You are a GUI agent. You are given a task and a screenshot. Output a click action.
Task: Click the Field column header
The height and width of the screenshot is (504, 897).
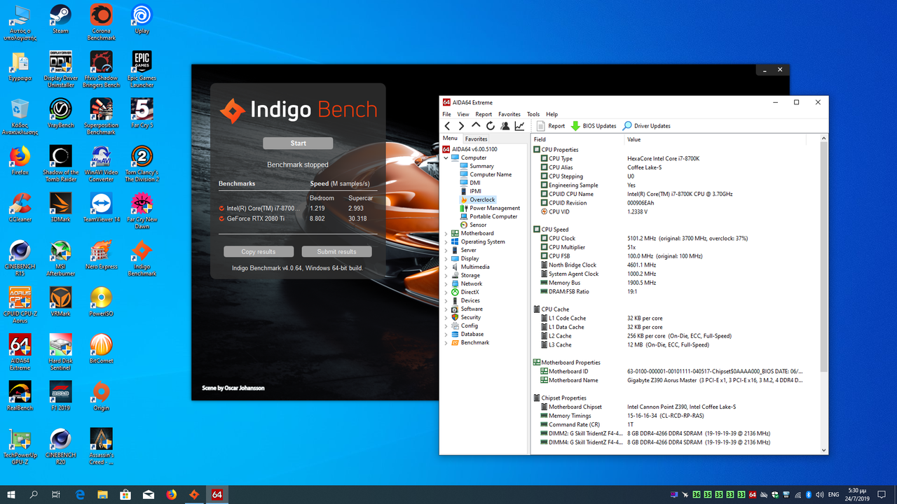coord(579,139)
